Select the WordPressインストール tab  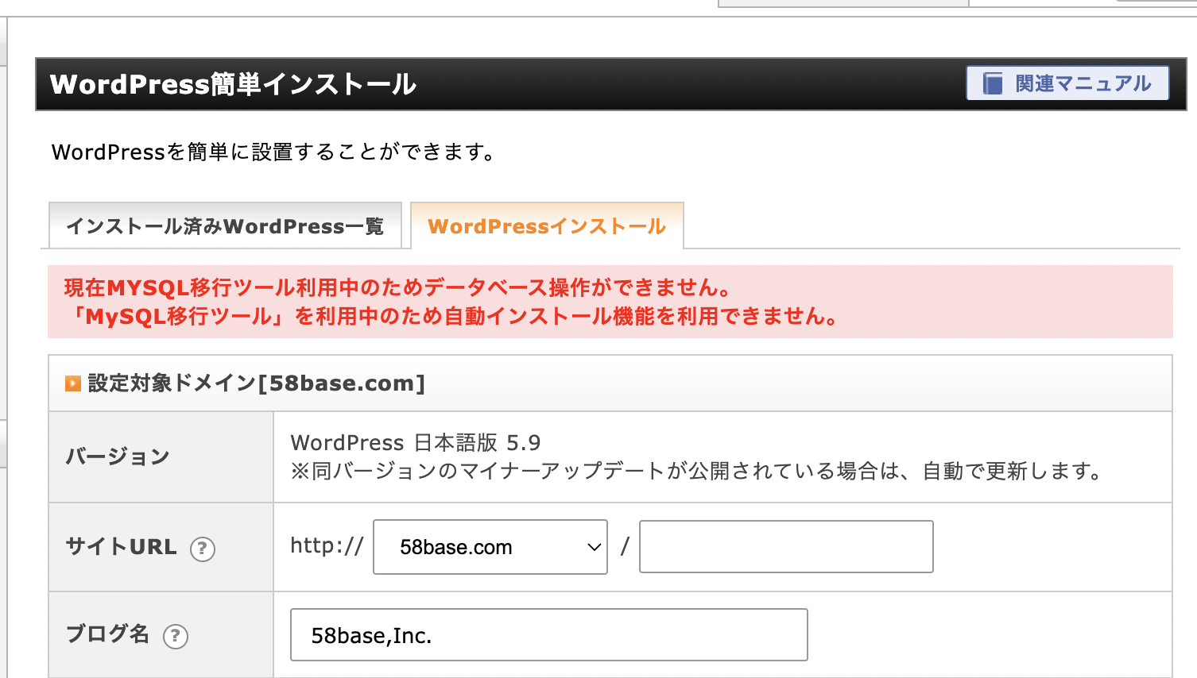547,226
